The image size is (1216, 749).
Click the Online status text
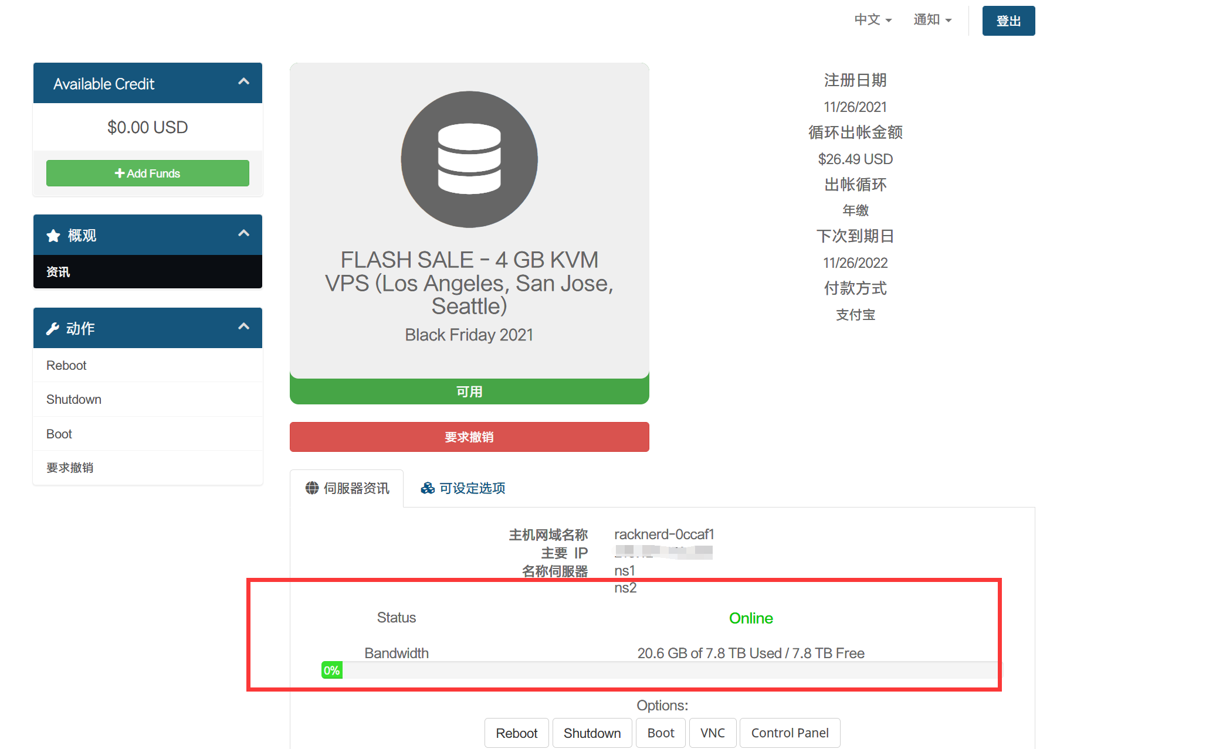(751, 618)
